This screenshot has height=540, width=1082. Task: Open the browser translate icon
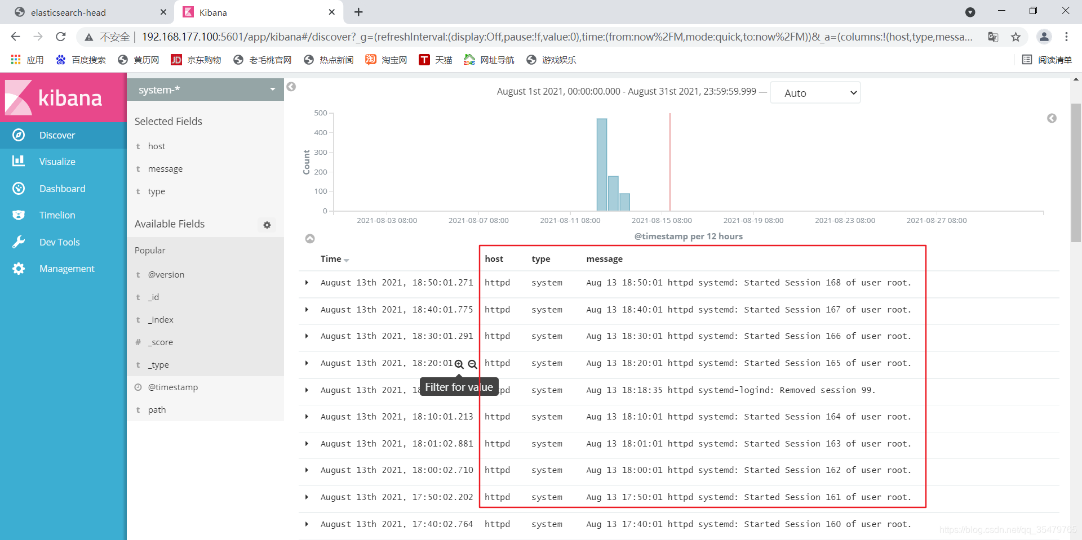coord(993,37)
